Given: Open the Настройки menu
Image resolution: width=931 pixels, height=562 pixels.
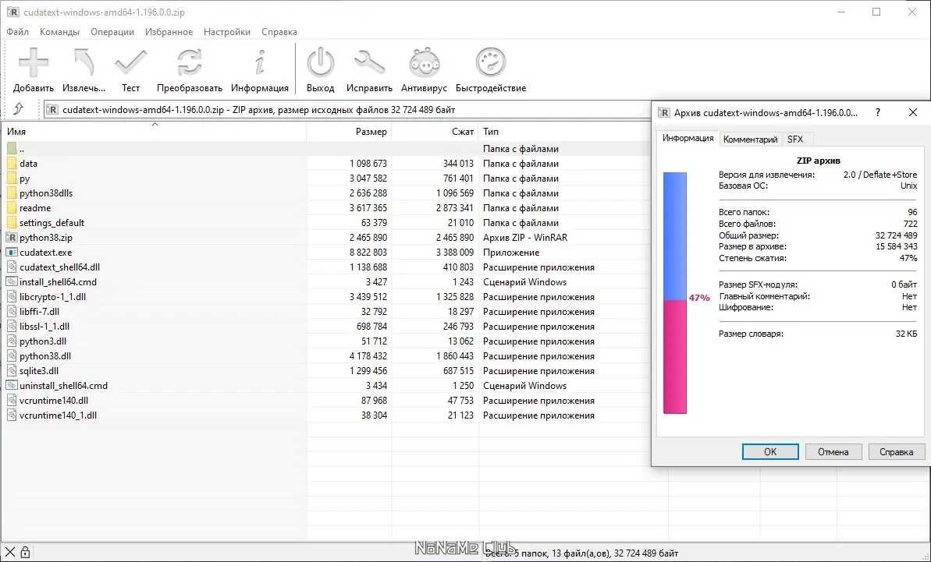Looking at the screenshot, I should 226,32.
